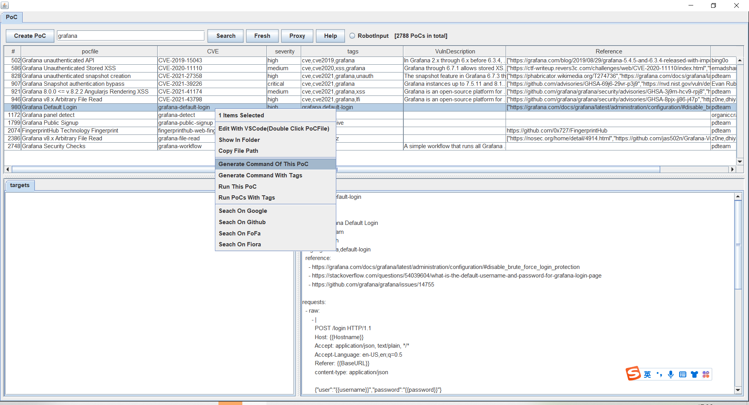
Task: Sort by the # column header
Action: point(13,51)
